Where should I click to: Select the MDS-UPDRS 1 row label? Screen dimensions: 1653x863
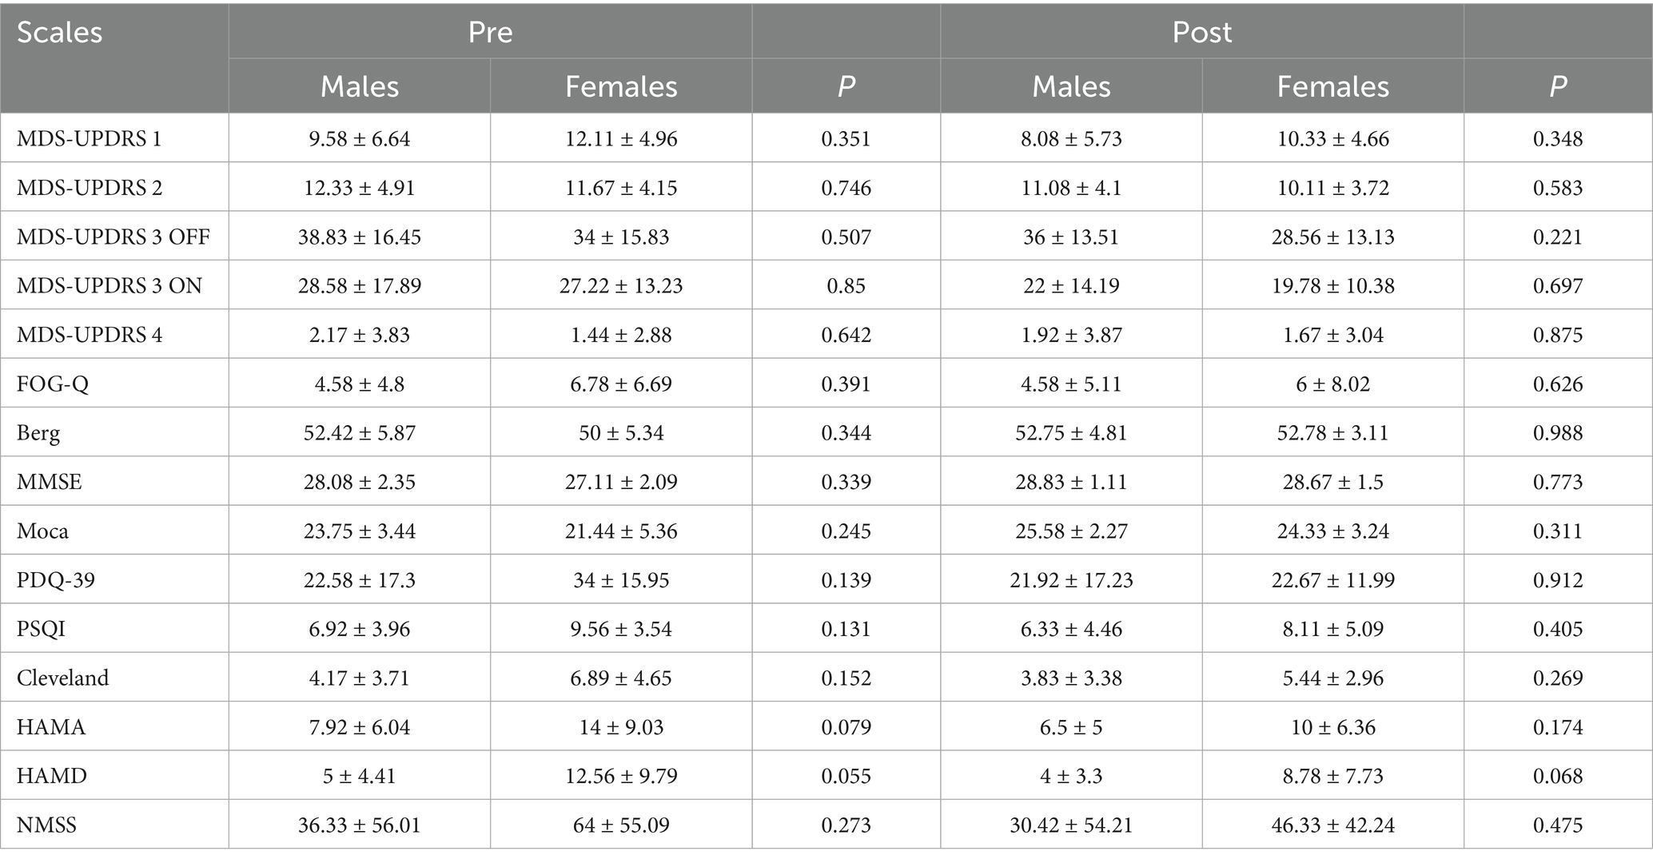[89, 139]
